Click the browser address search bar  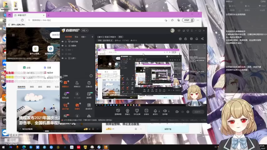pyautogui.click(x=97, y=20)
